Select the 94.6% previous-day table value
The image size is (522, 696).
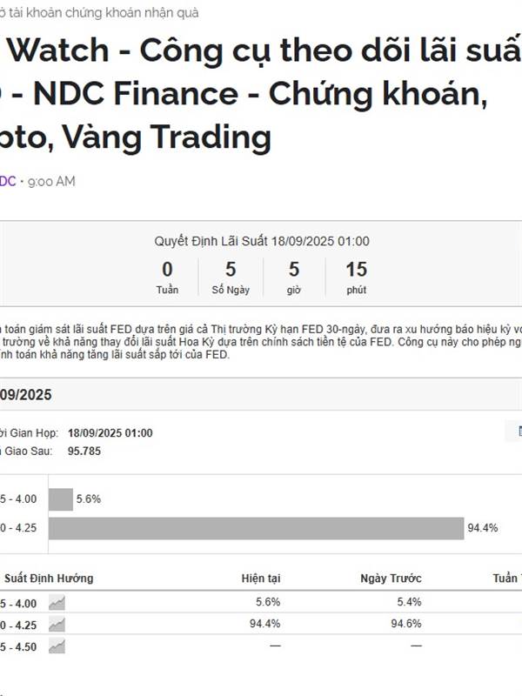tap(406, 624)
